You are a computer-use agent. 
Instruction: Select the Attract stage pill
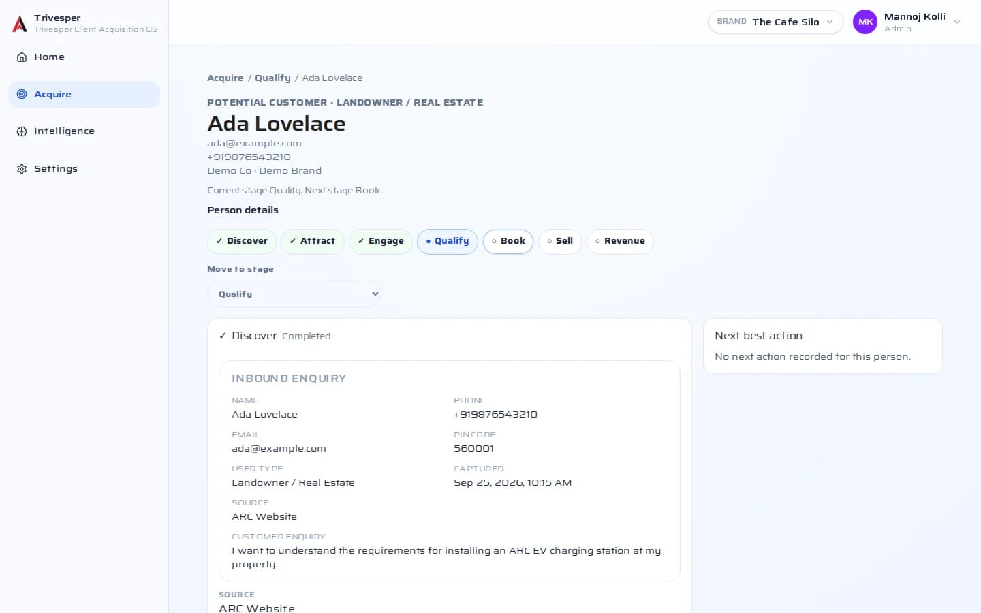click(313, 241)
